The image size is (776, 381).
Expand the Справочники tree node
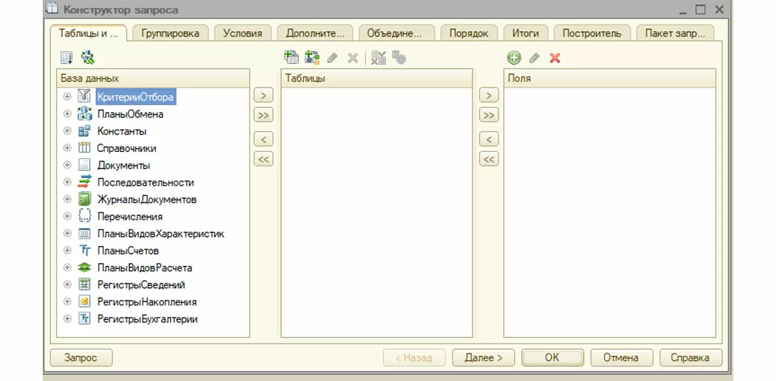click(67, 148)
